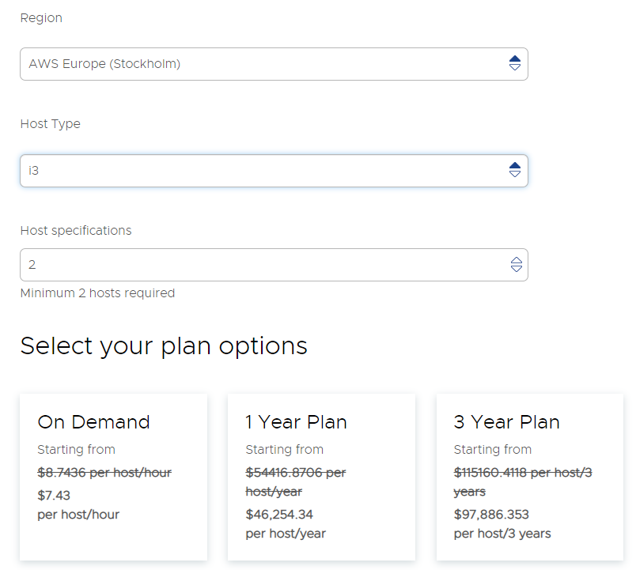Click the Host Type label
The height and width of the screenshot is (570, 636).
pyautogui.click(x=50, y=124)
